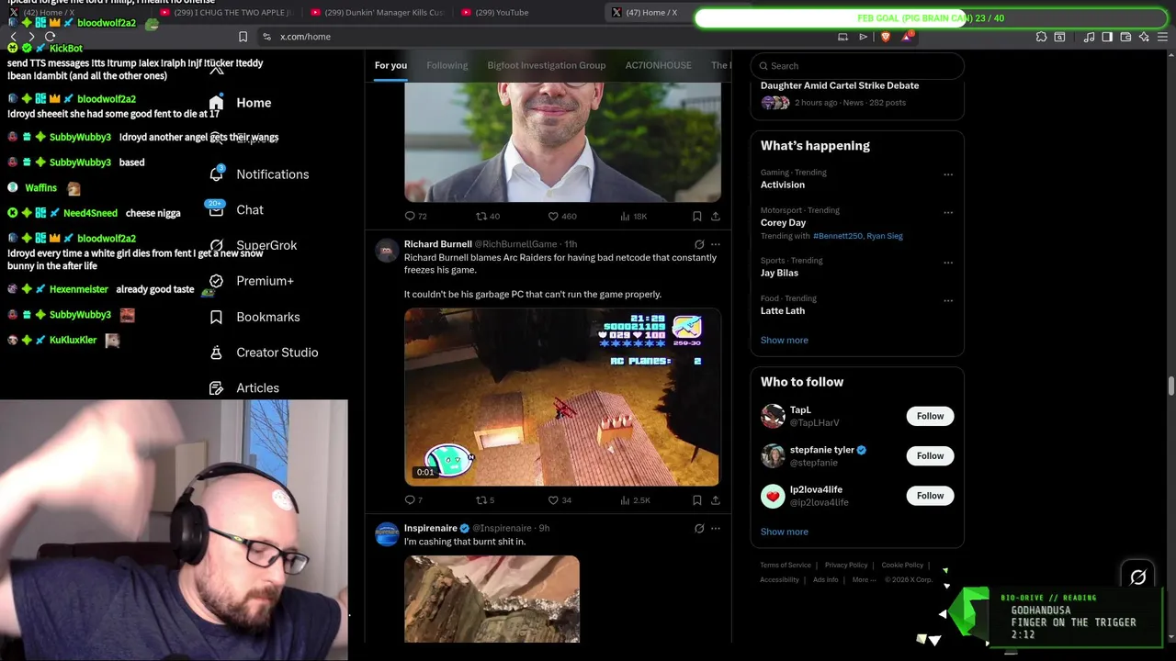Open the Brave wallet icon
Screen dimensions: 1176x661
[x=1125, y=37]
